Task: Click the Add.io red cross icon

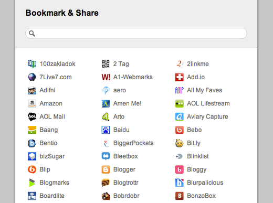Action: pos(180,77)
